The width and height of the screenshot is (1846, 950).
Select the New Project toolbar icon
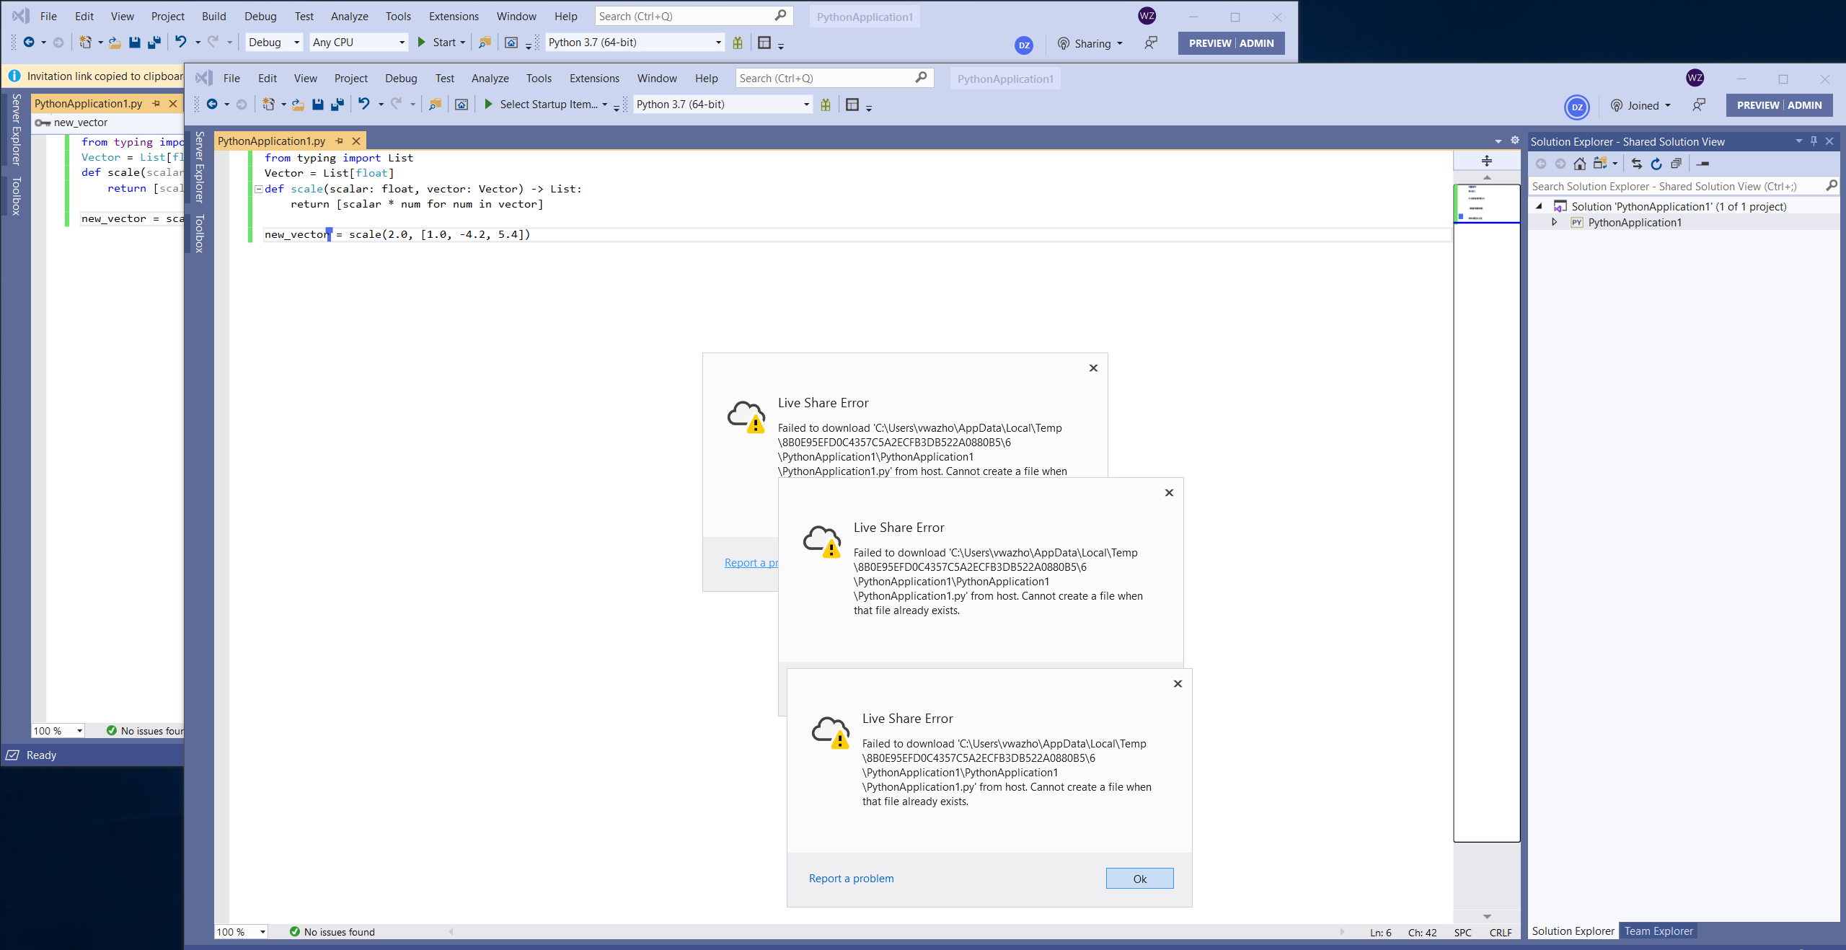[268, 105]
